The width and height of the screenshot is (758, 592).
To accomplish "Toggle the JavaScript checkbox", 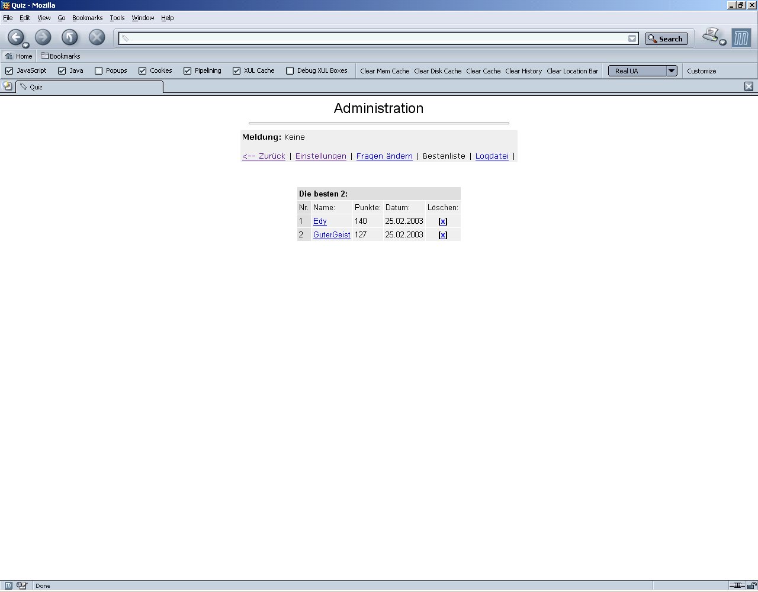I will tap(9, 70).
